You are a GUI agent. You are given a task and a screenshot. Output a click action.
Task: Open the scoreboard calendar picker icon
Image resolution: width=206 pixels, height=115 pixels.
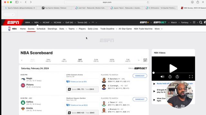pos(145,60)
